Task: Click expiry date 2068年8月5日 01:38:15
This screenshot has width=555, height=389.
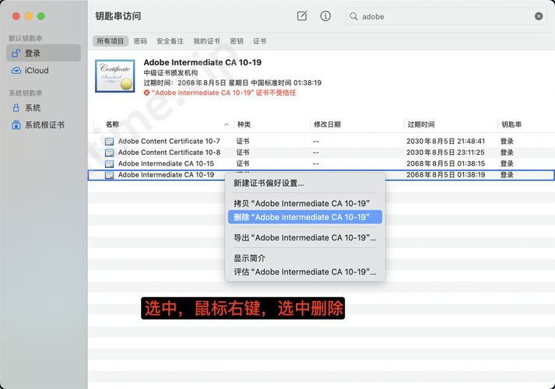Action: [x=445, y=163]
